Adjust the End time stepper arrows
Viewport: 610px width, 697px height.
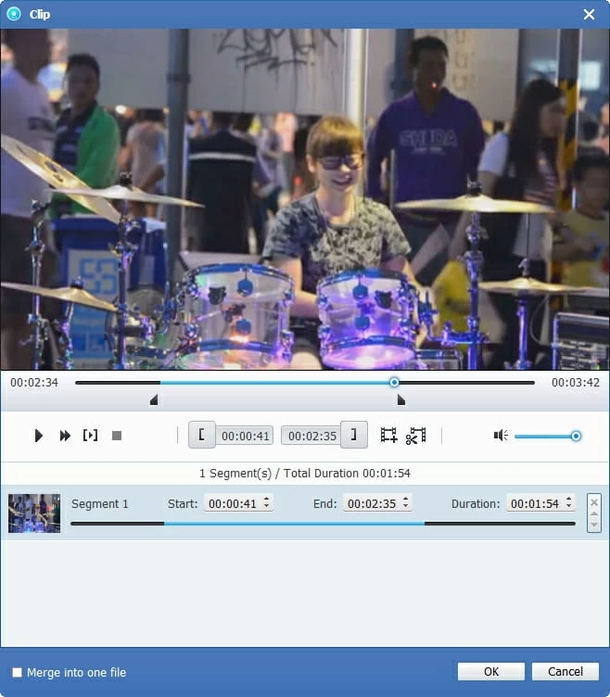406,503
